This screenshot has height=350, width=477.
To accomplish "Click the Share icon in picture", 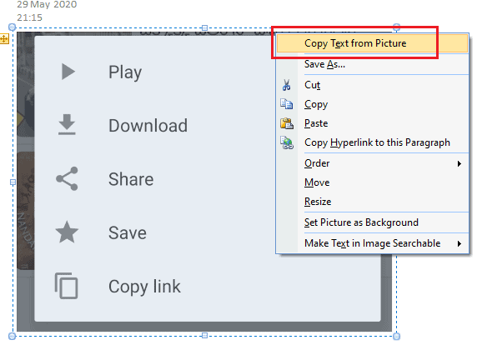I will click(67, 179).
